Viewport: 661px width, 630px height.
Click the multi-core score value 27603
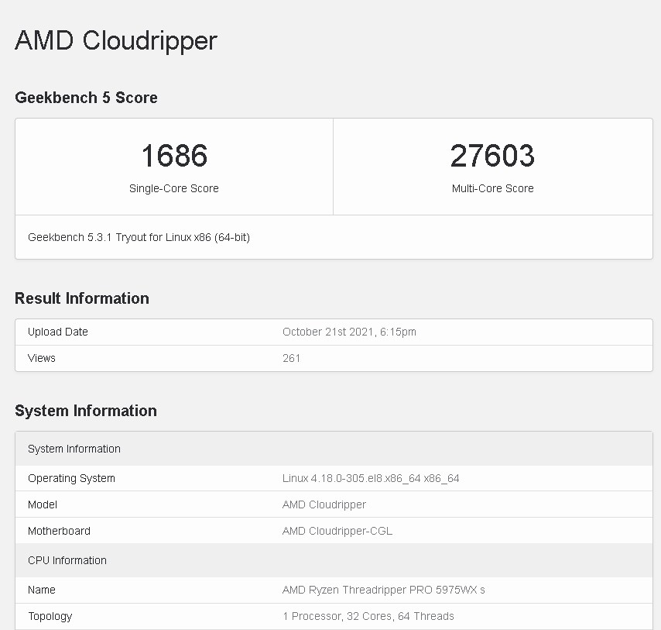(x=492, y=155)
